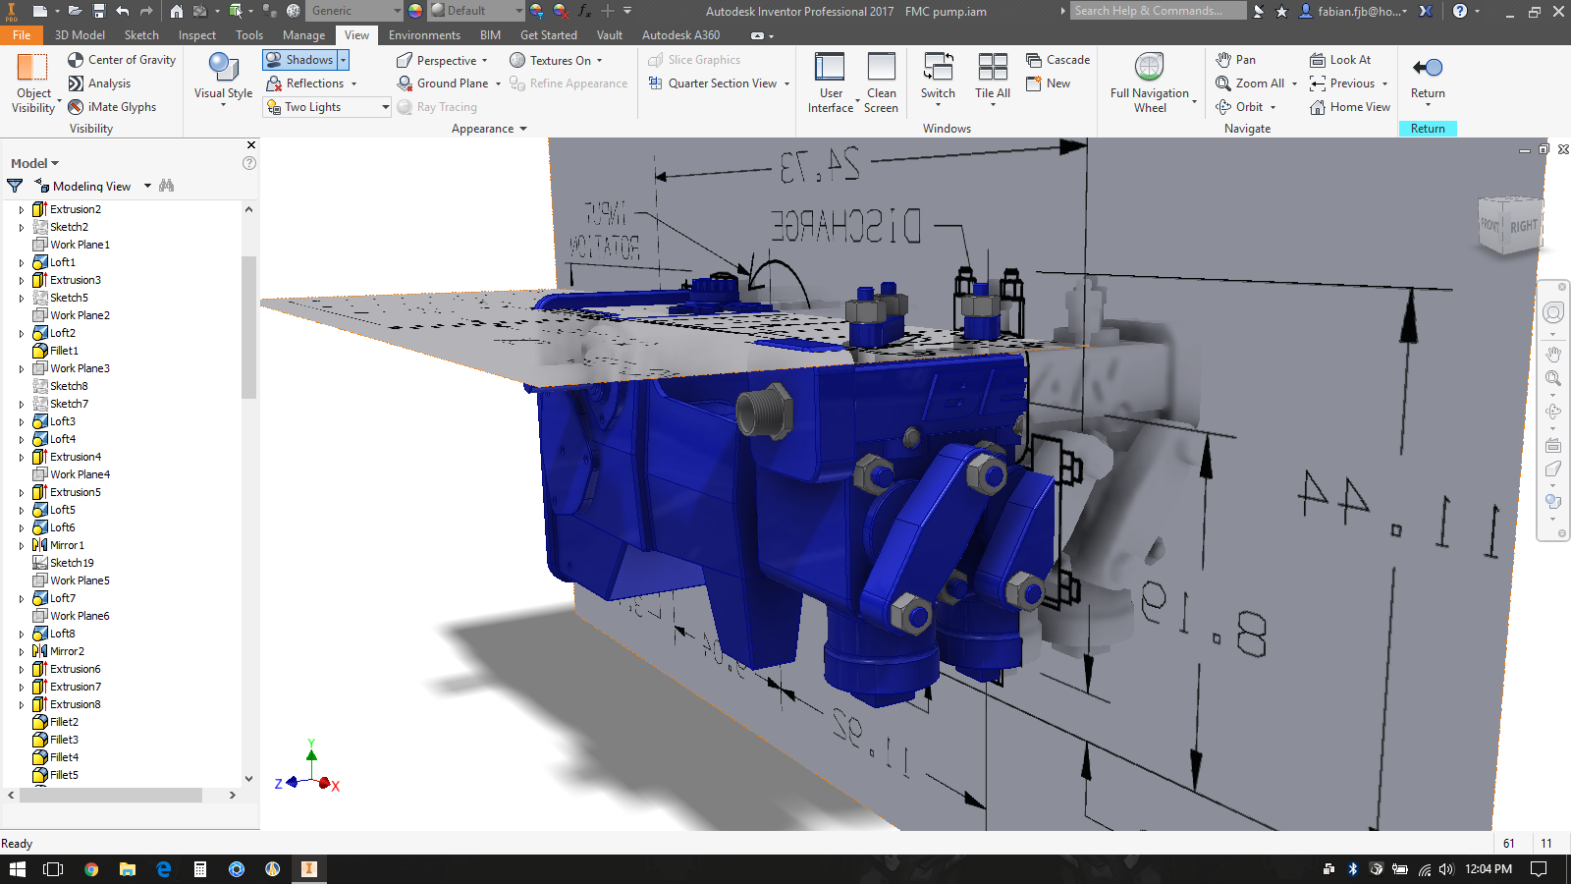Viewport: 1571px width, 884px height.
Task: Expand the Extrusion2 tree node
Action: pyautogui.click(x=22, y=209)
